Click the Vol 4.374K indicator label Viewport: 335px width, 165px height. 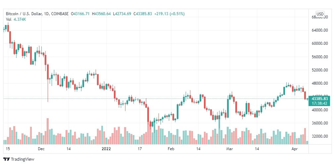16,19
